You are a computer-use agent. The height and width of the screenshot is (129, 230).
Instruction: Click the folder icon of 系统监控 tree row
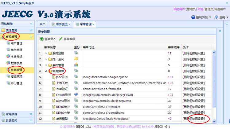click(x=50, y=53)
